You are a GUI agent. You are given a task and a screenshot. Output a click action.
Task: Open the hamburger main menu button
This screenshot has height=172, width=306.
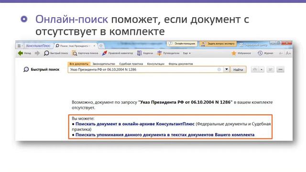20,46
